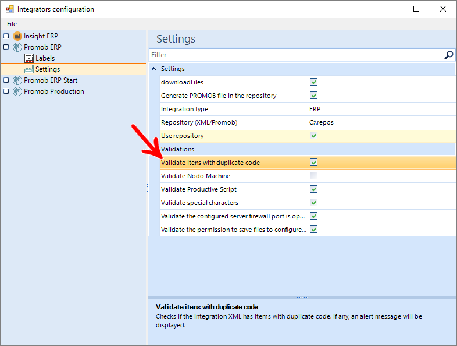The width and height of the screenshot is (457, 346).
Task: Expand the Promob ERP Start node
Action: pos(6,80)
